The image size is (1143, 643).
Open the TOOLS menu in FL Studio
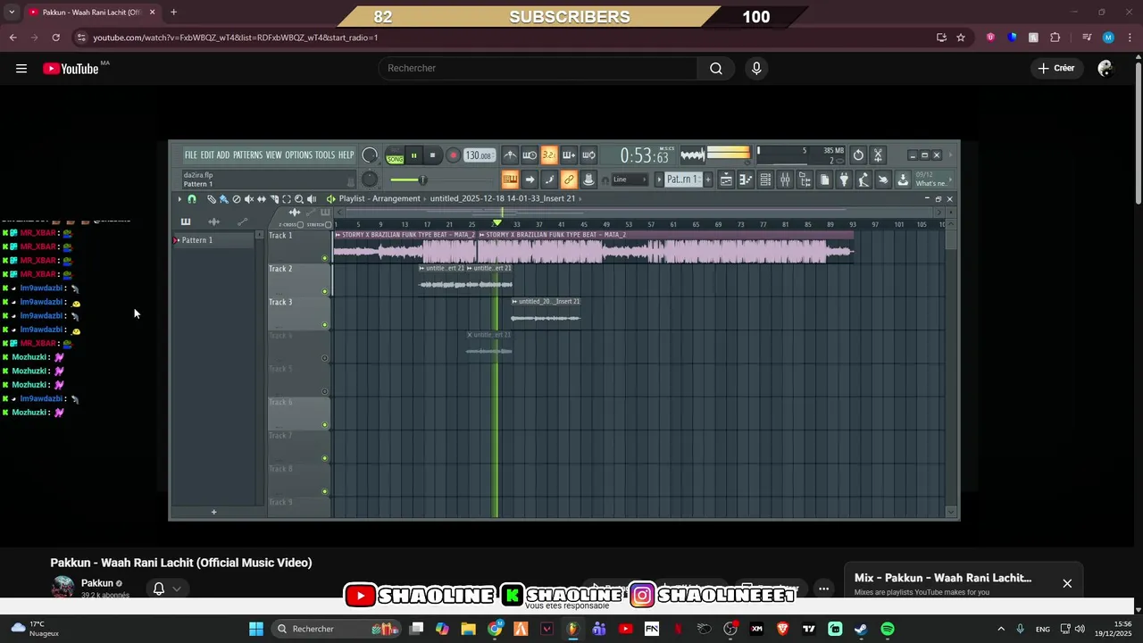click(x=325, y=155)
